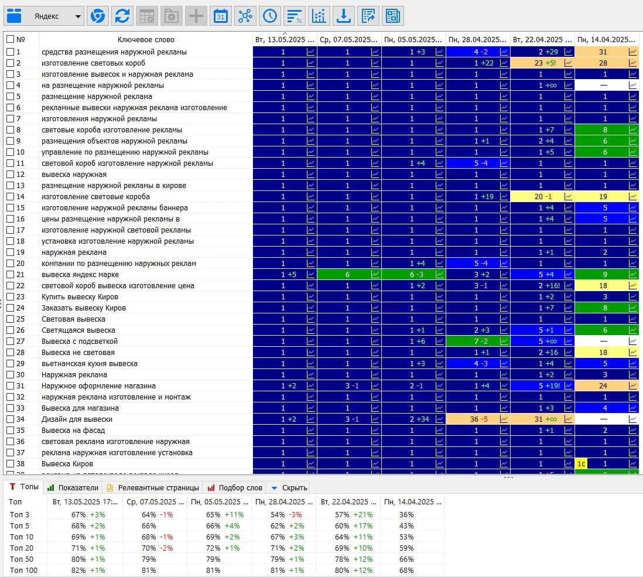Image resolution: width=643 pixels, height=577 pixels.
Task: Click the export report with arrow icon
Action: (x=368, y=16)
